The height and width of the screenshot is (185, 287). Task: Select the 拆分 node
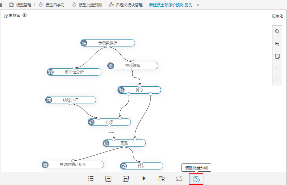pyautogui.click(x=139, y=90)
